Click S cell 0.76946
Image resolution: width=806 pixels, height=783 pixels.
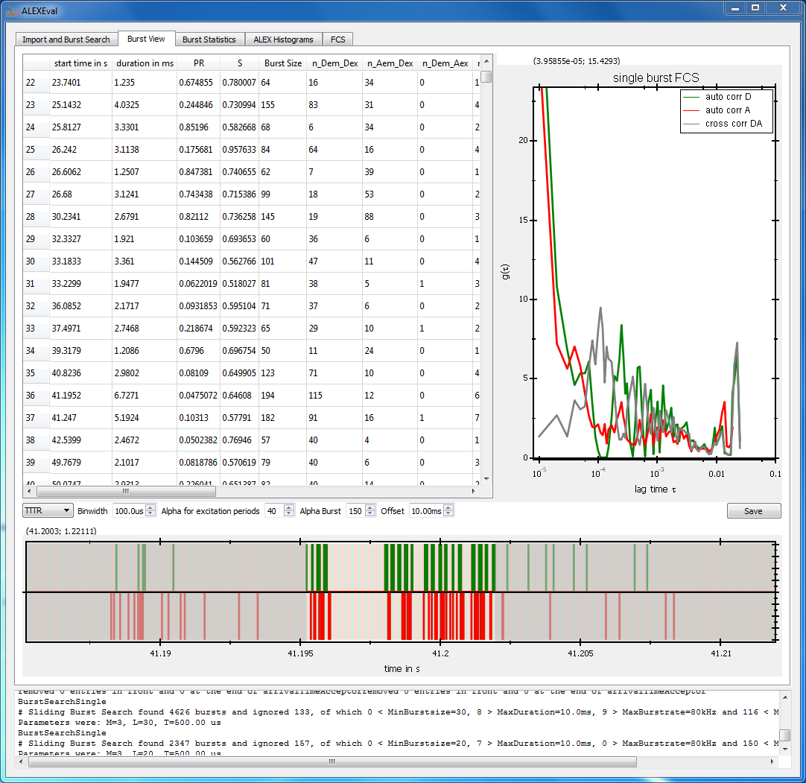240,440
